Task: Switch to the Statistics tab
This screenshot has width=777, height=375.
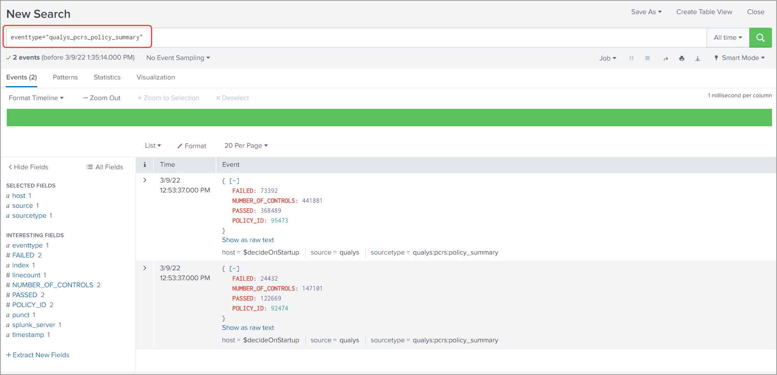Action: tap(107, 77)
